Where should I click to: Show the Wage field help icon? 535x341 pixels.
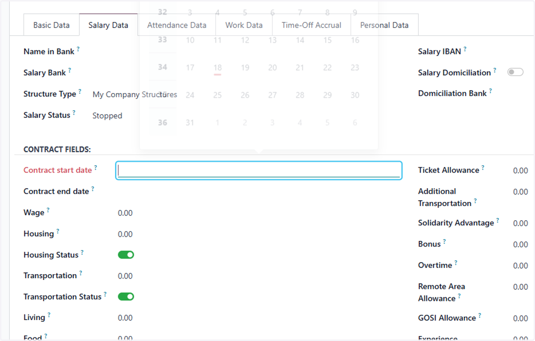pos(48,210)
